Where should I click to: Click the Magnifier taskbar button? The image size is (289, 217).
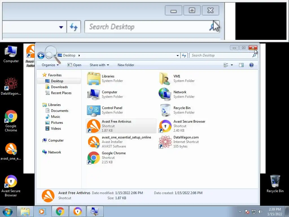point(95,211)
